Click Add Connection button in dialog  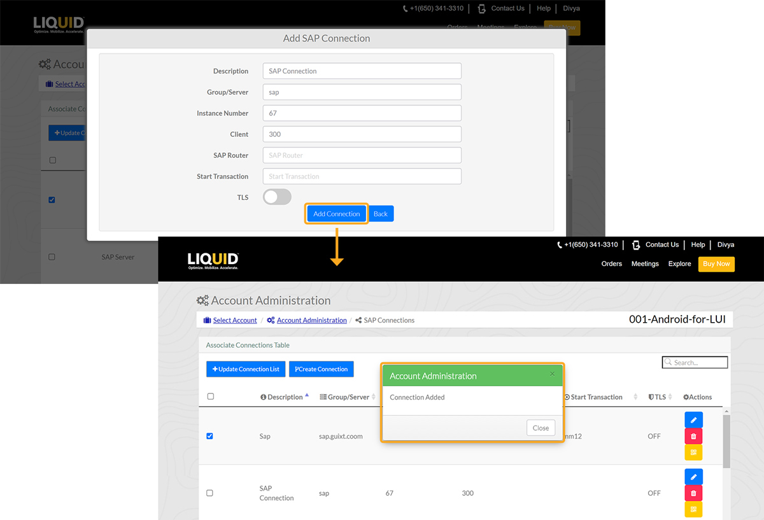click(x=337, y=214)
